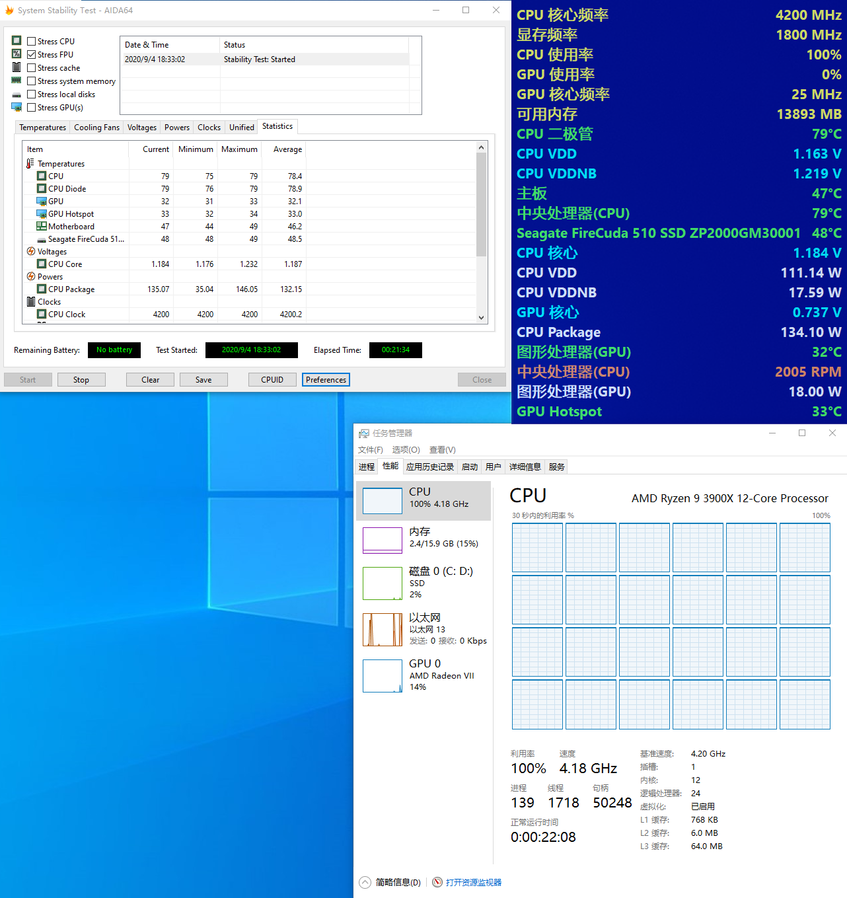The height and width of the screenshot is (898, 847).
Task: Click the Powers category icon in statistics list
Action: 31,277
